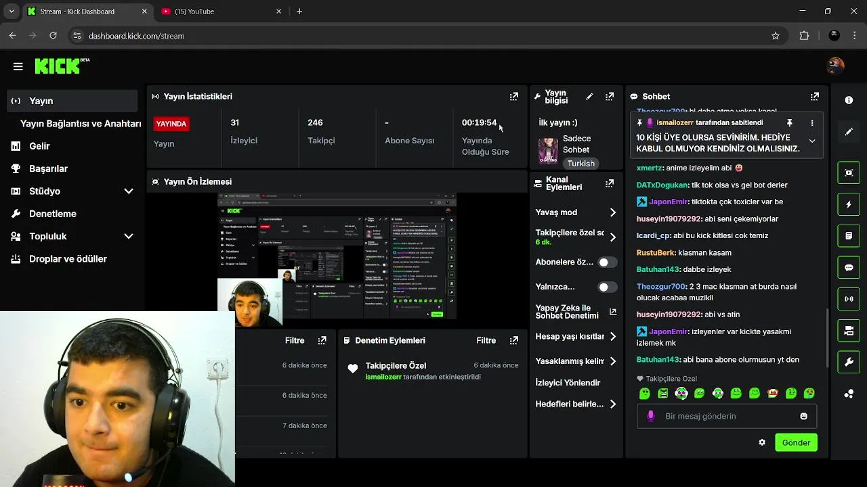Viewport: 867px width, 487px height.
Task: Toggle the broadcast signal panel icon in sidebar
Action: tap(849, 299)
